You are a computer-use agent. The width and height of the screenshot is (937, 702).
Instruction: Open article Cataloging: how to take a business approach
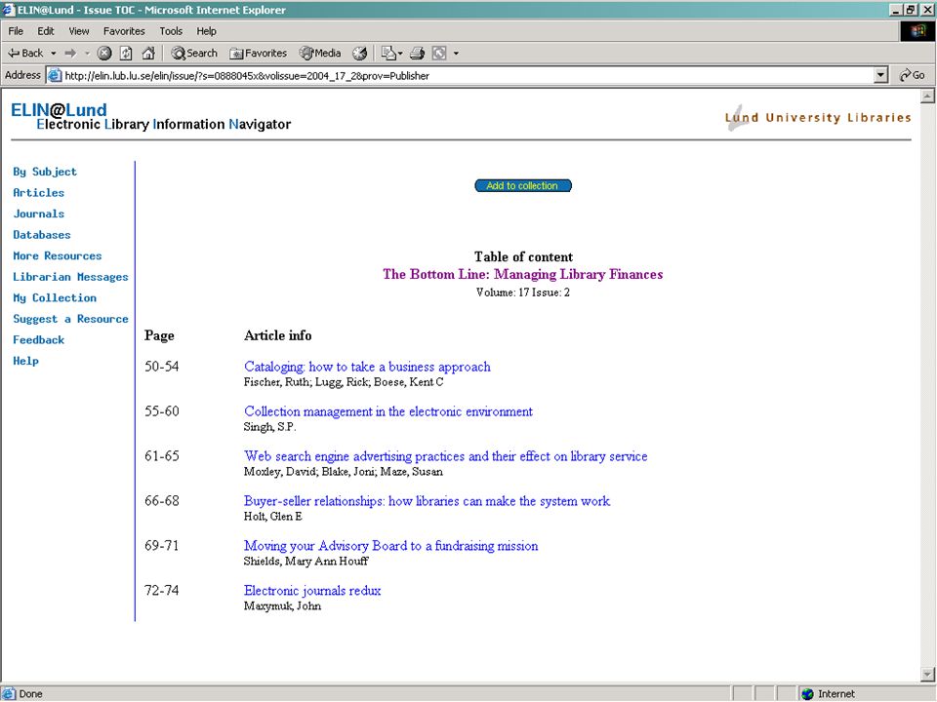367,367
